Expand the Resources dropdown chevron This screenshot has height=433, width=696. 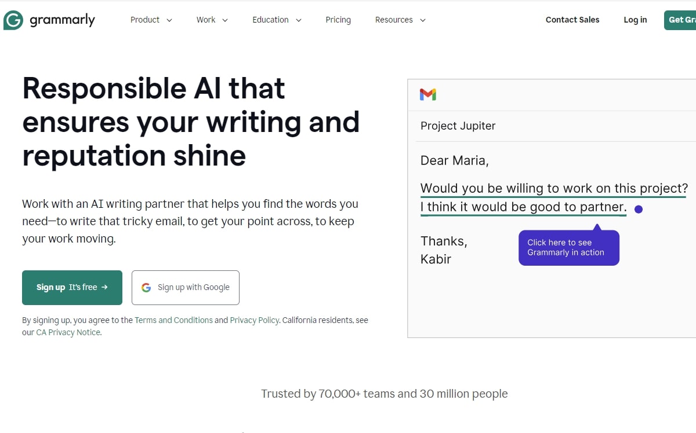pyautogui.click(x=423, y=20)
